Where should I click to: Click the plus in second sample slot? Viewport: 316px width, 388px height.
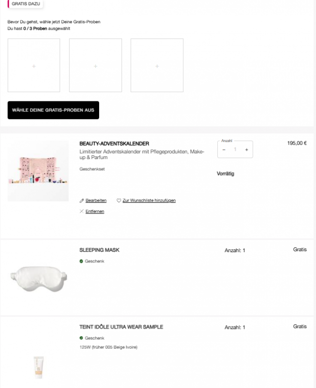(x=95, y=66)
